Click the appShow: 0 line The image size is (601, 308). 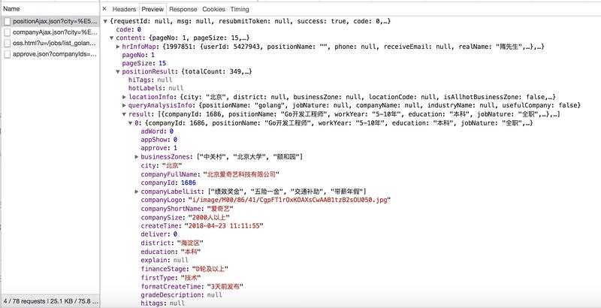[159, 140]
